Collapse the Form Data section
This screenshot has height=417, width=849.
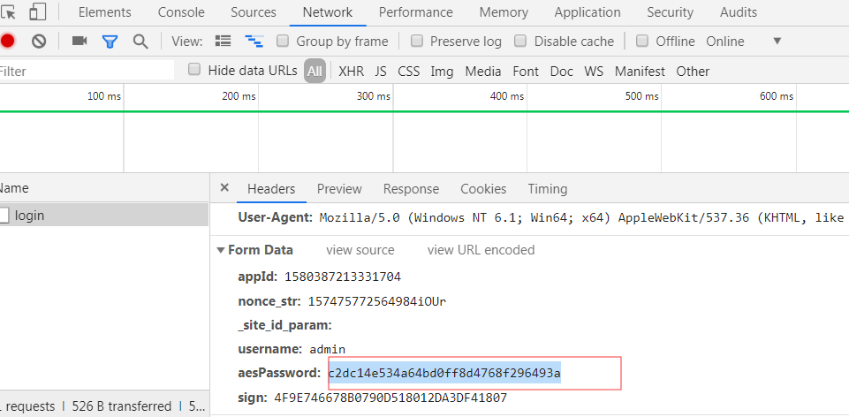[x=221, y=250]
